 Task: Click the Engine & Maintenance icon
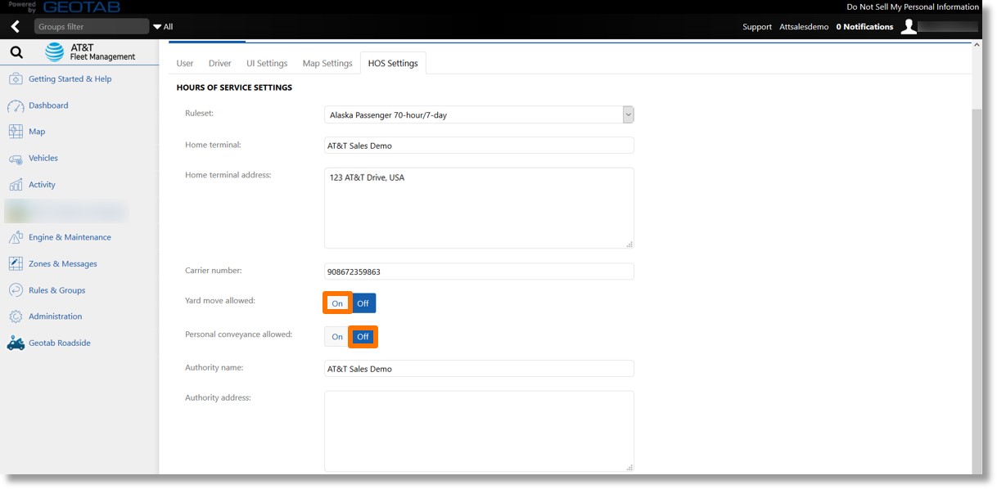[x=16, y=237]
